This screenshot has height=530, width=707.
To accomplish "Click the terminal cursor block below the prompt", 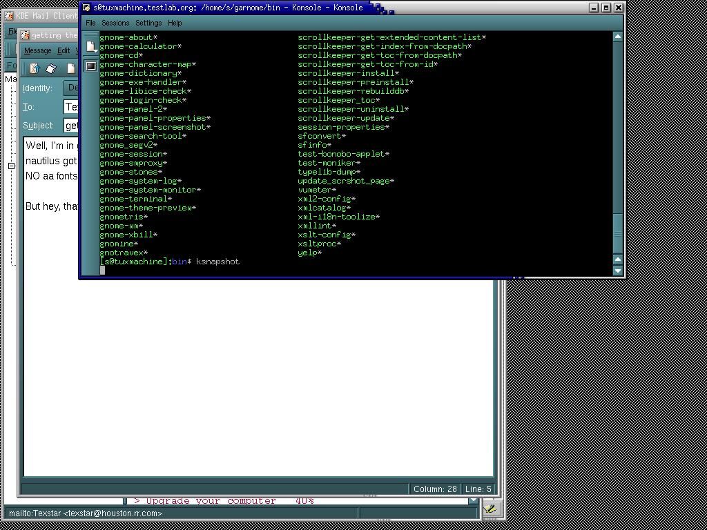I will (102, 270).
